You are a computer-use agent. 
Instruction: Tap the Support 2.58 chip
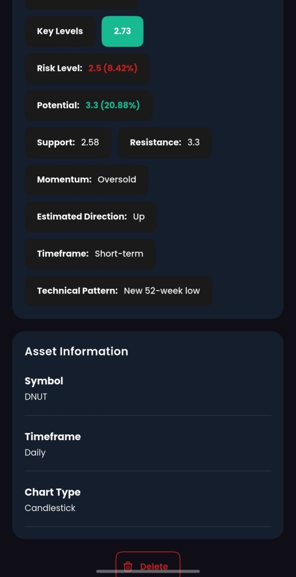pos(68,143)
